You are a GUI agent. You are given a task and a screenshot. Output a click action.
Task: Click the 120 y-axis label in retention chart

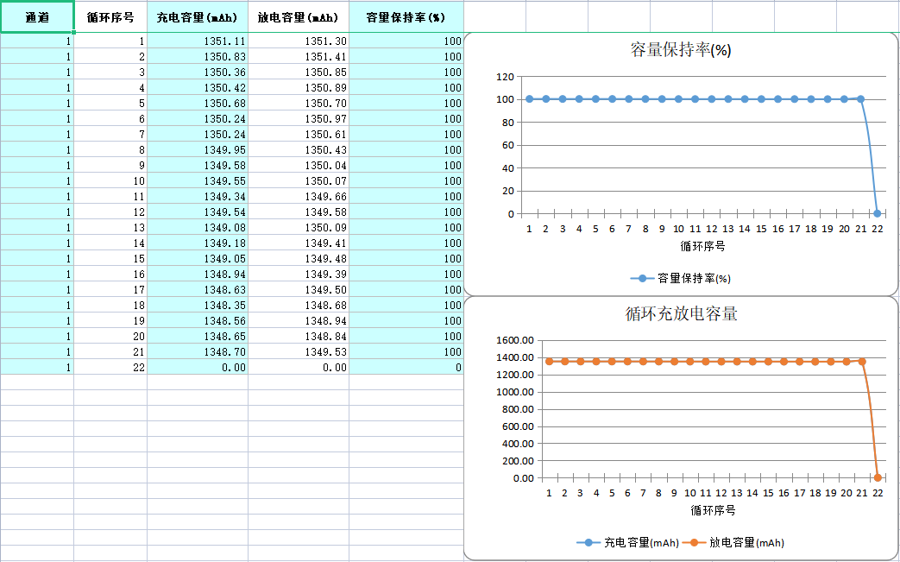click(x=506, y=76)
